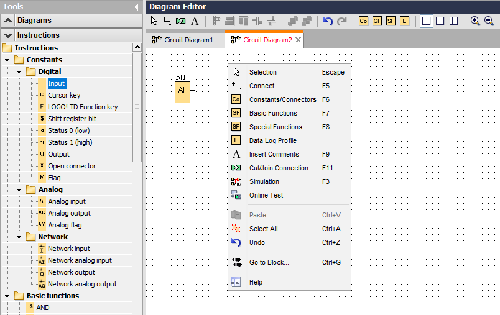Activate the Connect tool in toolbar
The width and height of the screenshot is (500, 315).
(x=167, y=21)
